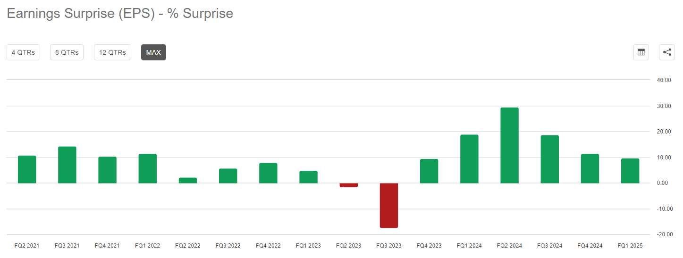Click the FQ2 2024 green bar
Screen dimensions: 683x258
point(509,145)
